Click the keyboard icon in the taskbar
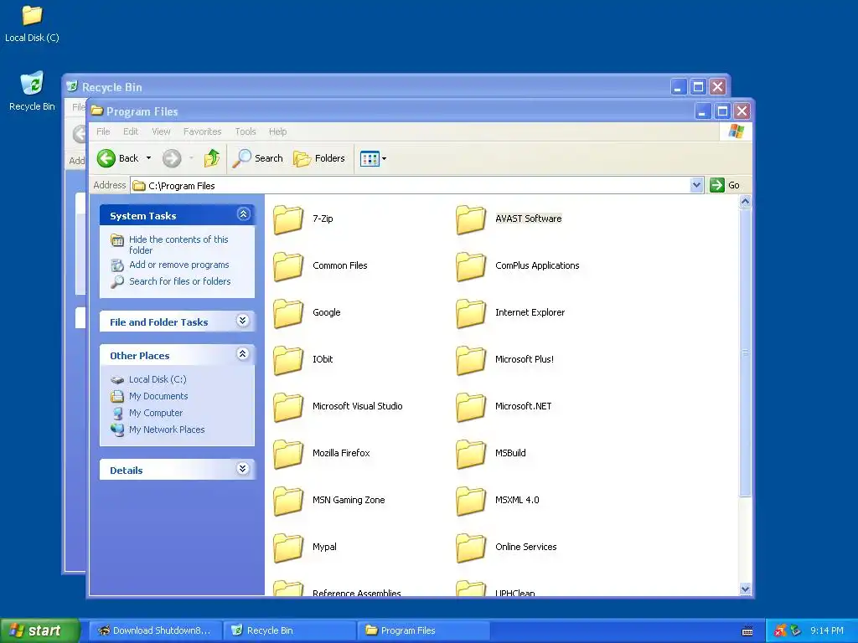This screenshot has height=643, width=858. [x=747, y=631]
